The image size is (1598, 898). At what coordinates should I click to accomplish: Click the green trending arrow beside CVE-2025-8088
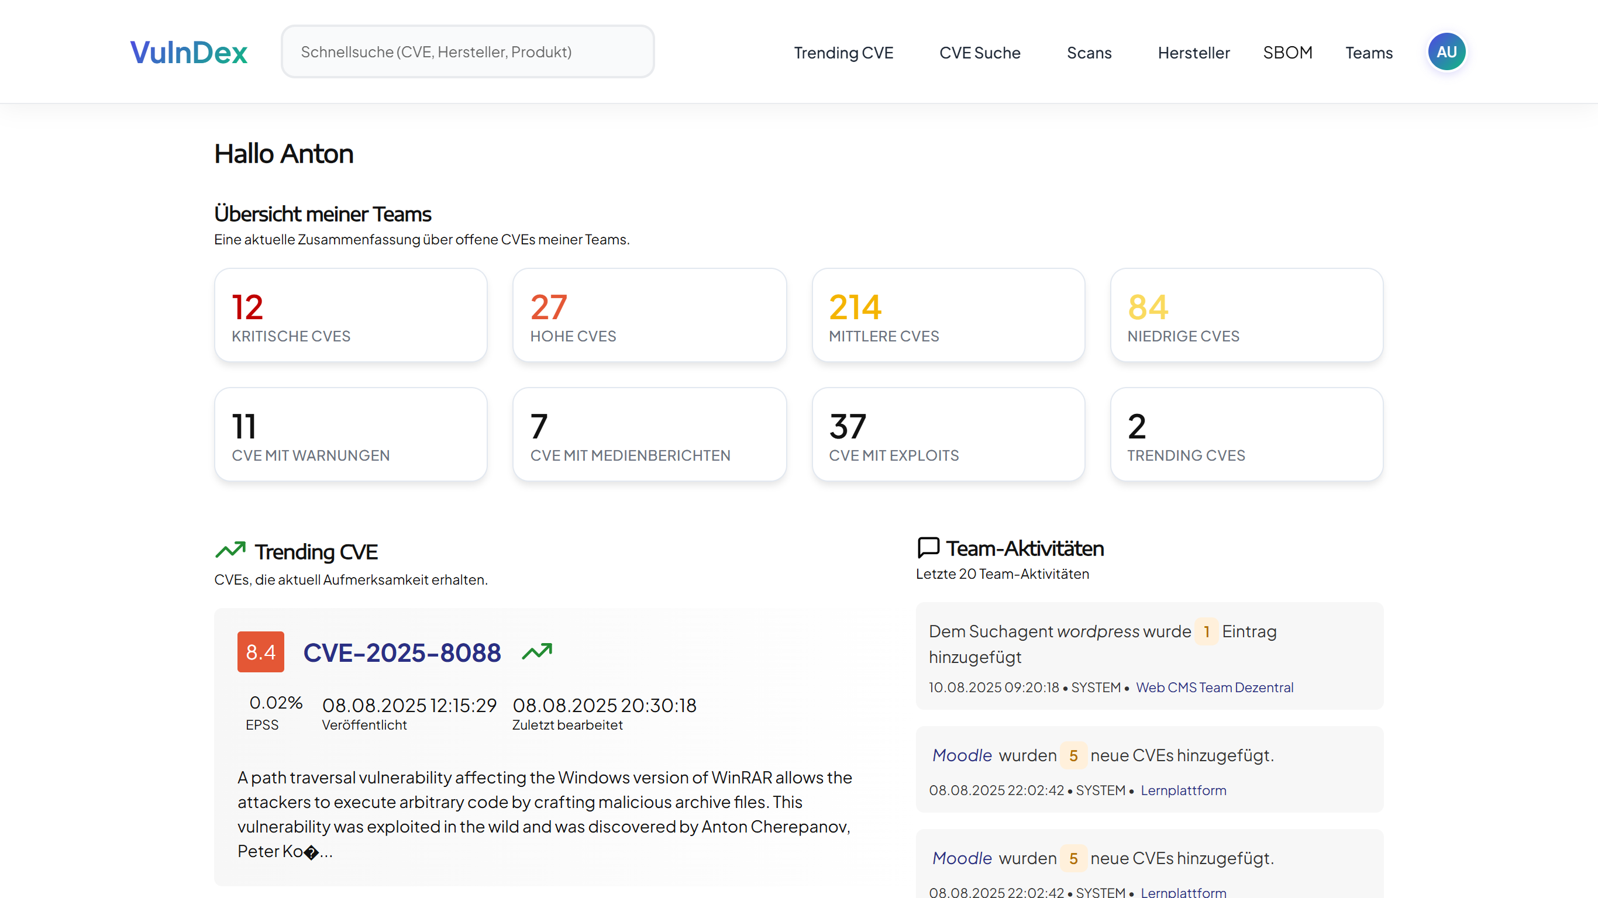point(536,651)
